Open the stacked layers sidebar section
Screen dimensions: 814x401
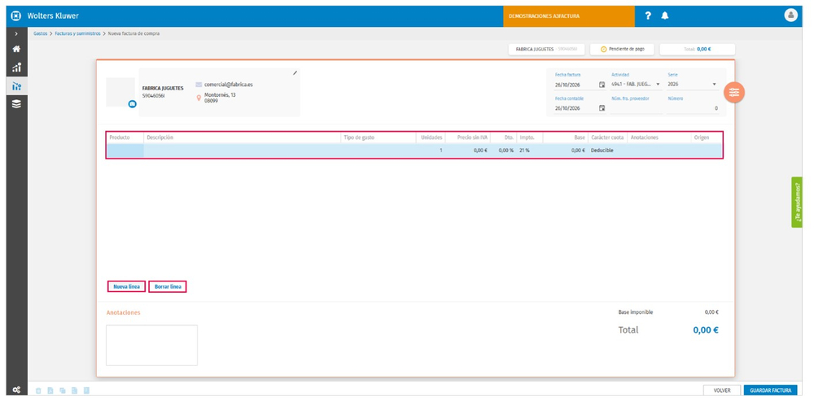tap(16, 104)
